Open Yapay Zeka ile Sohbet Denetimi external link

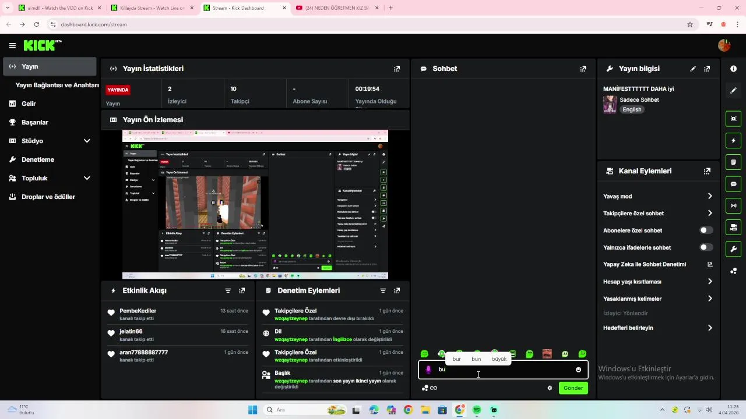click(x=710, y=264)
